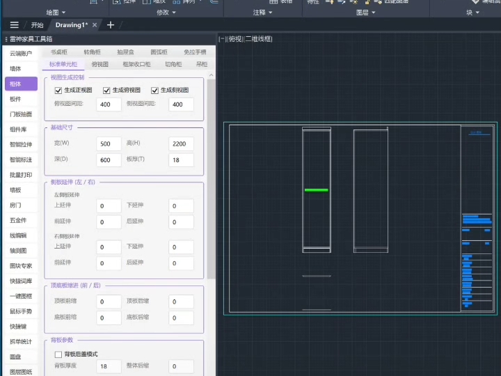Open 云端账户 in sidebar
Image resolution: width=501 pixels, height=376 pixels.
21,54
